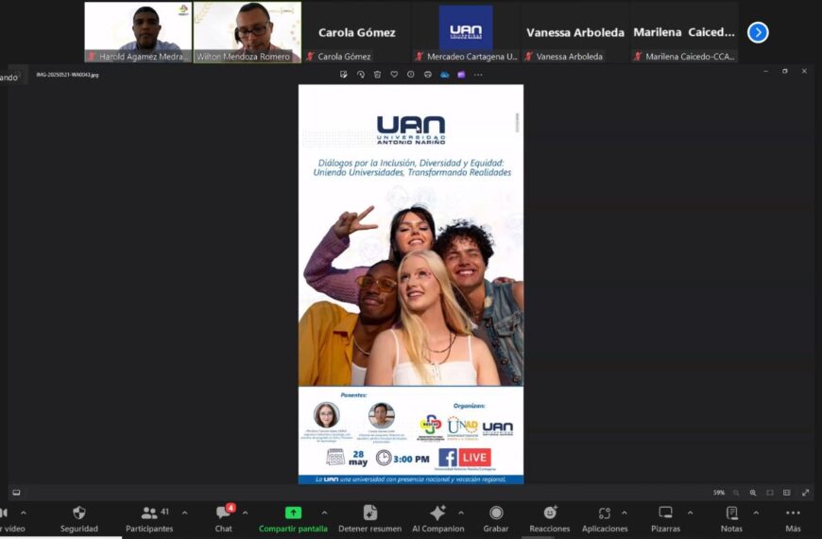Click the zoom in magnifier in photo viewer
Viewport: 822px width, 539px height.
click(753, 493)
